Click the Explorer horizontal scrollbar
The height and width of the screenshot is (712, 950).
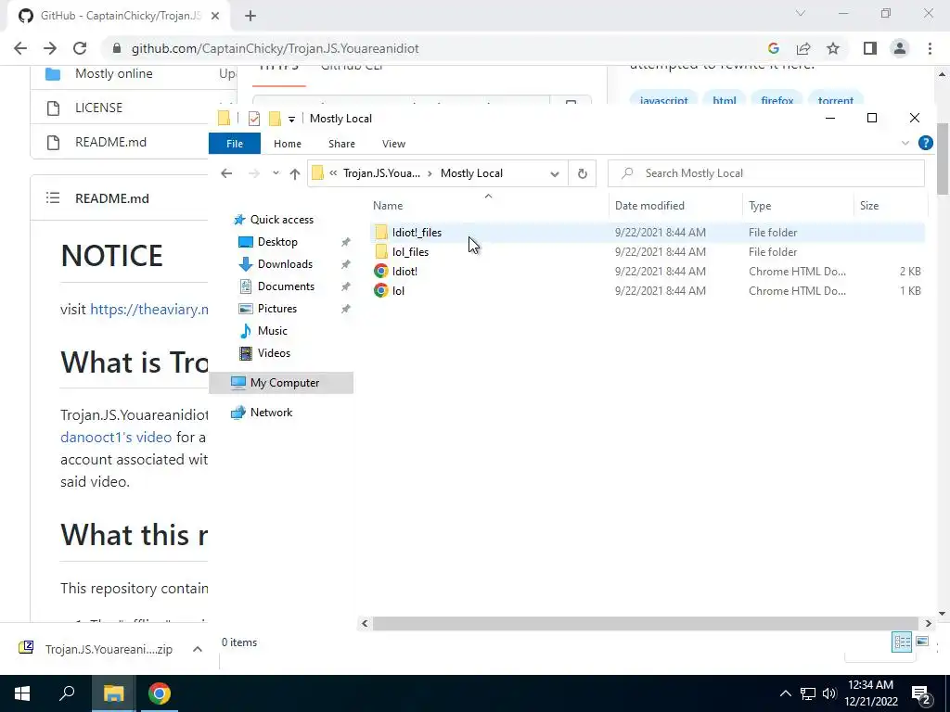pyautogui.click(x=647, y=624)
